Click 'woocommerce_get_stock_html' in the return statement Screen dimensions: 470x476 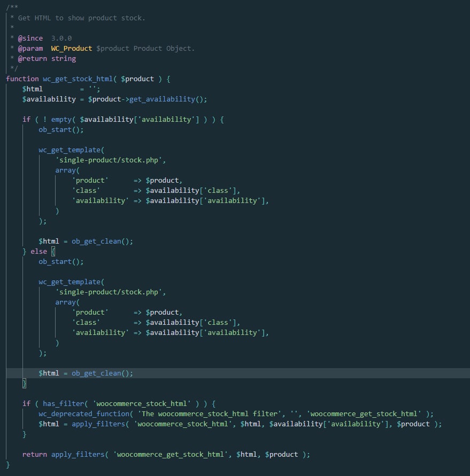(170, 455)
